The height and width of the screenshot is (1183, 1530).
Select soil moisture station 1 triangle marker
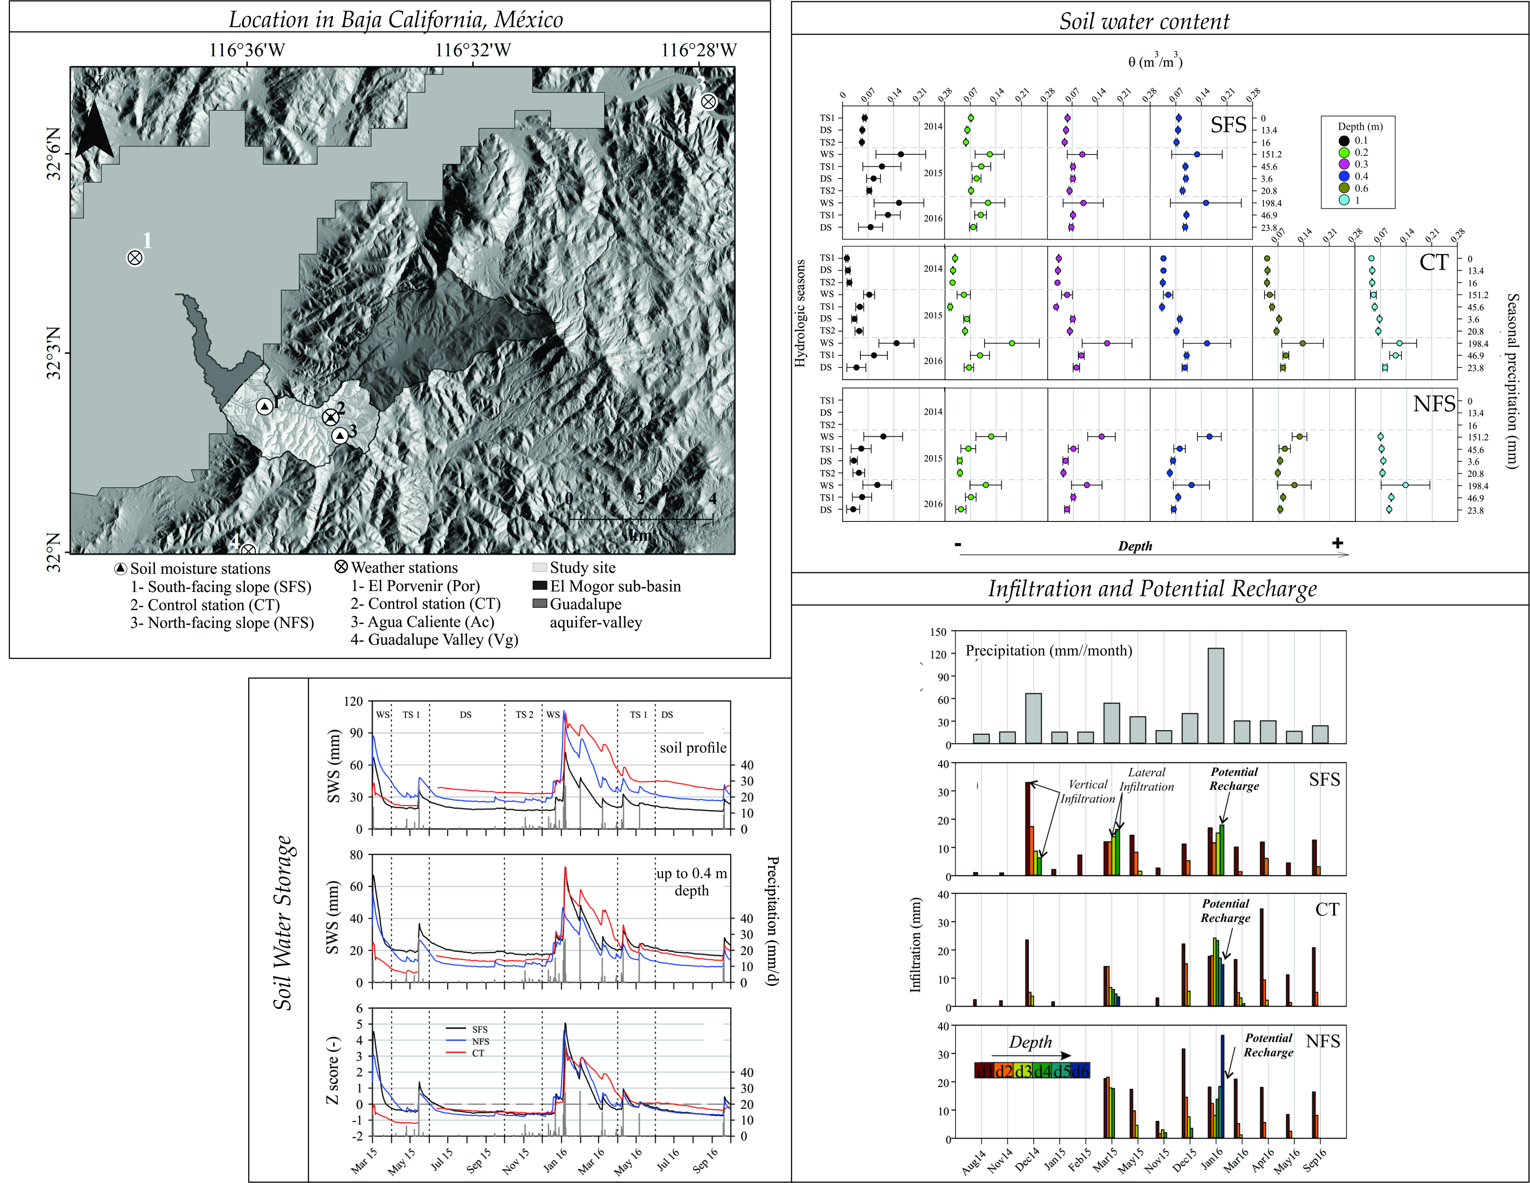[264, 407]
